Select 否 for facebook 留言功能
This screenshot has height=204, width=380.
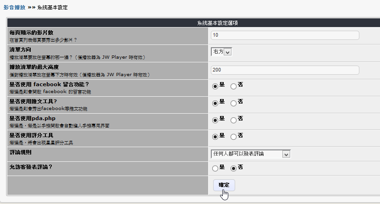pyautogui.click(x=233, y=86)
